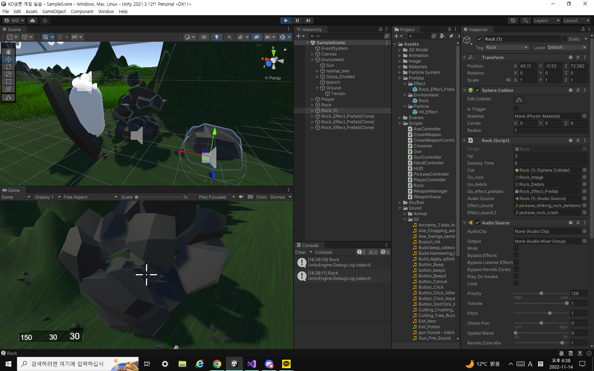Toggle Stats in Game view
The width and height of the screenshot is (594, 371).
pyautogui.click(x=261, y=197)
